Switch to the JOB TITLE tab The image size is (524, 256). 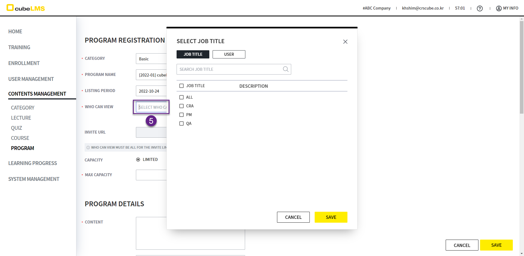193,54
